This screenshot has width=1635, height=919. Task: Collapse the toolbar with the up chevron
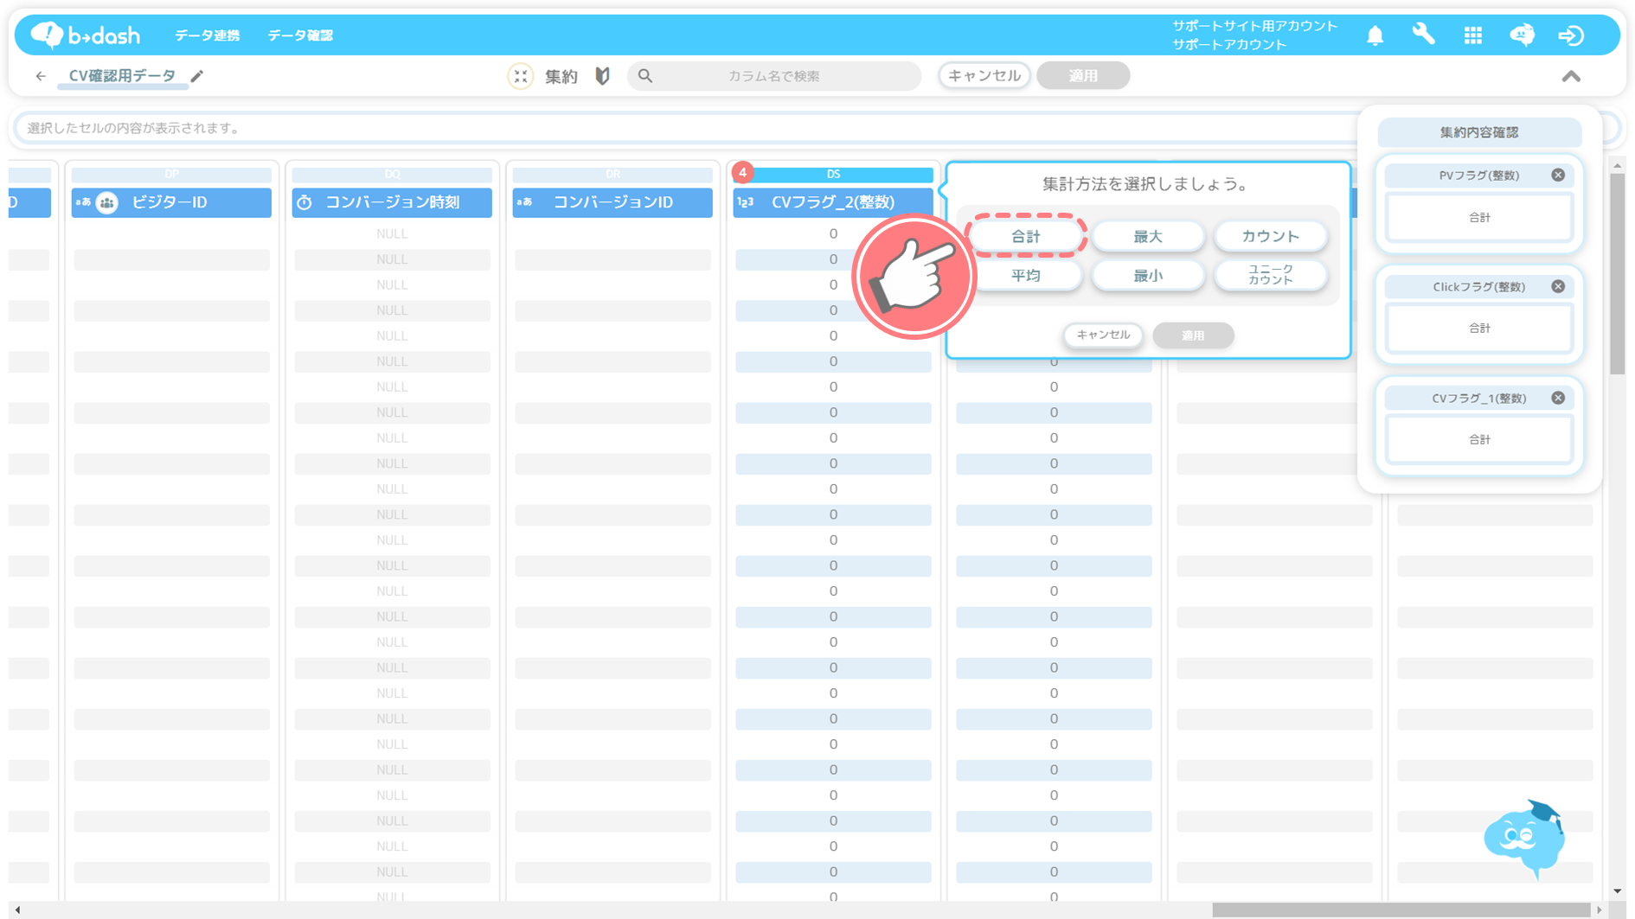pos(1571,76)
